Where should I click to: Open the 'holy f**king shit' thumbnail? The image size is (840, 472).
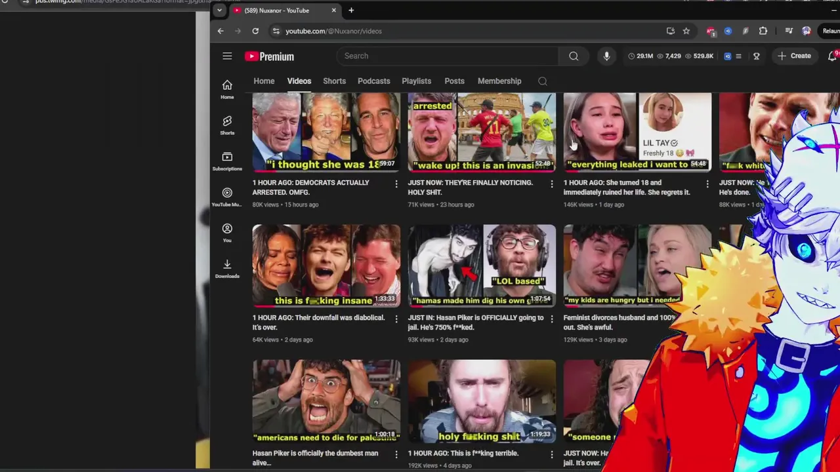(482, 401)
